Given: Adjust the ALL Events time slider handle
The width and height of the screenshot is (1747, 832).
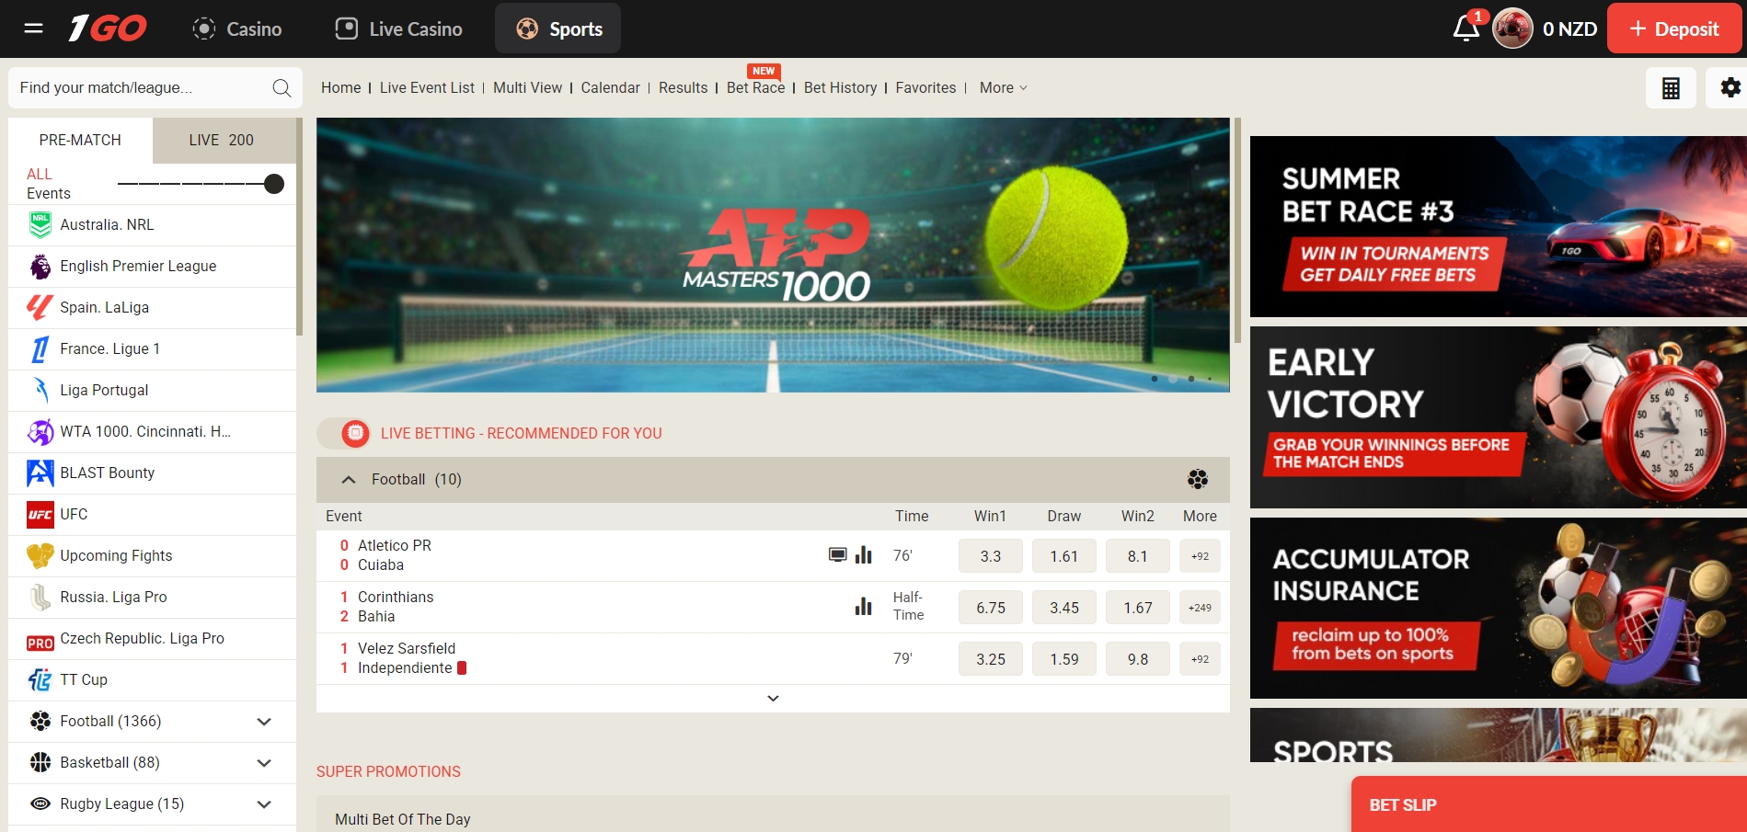Looking at the screenshot, I should click(x=273, y=184).
